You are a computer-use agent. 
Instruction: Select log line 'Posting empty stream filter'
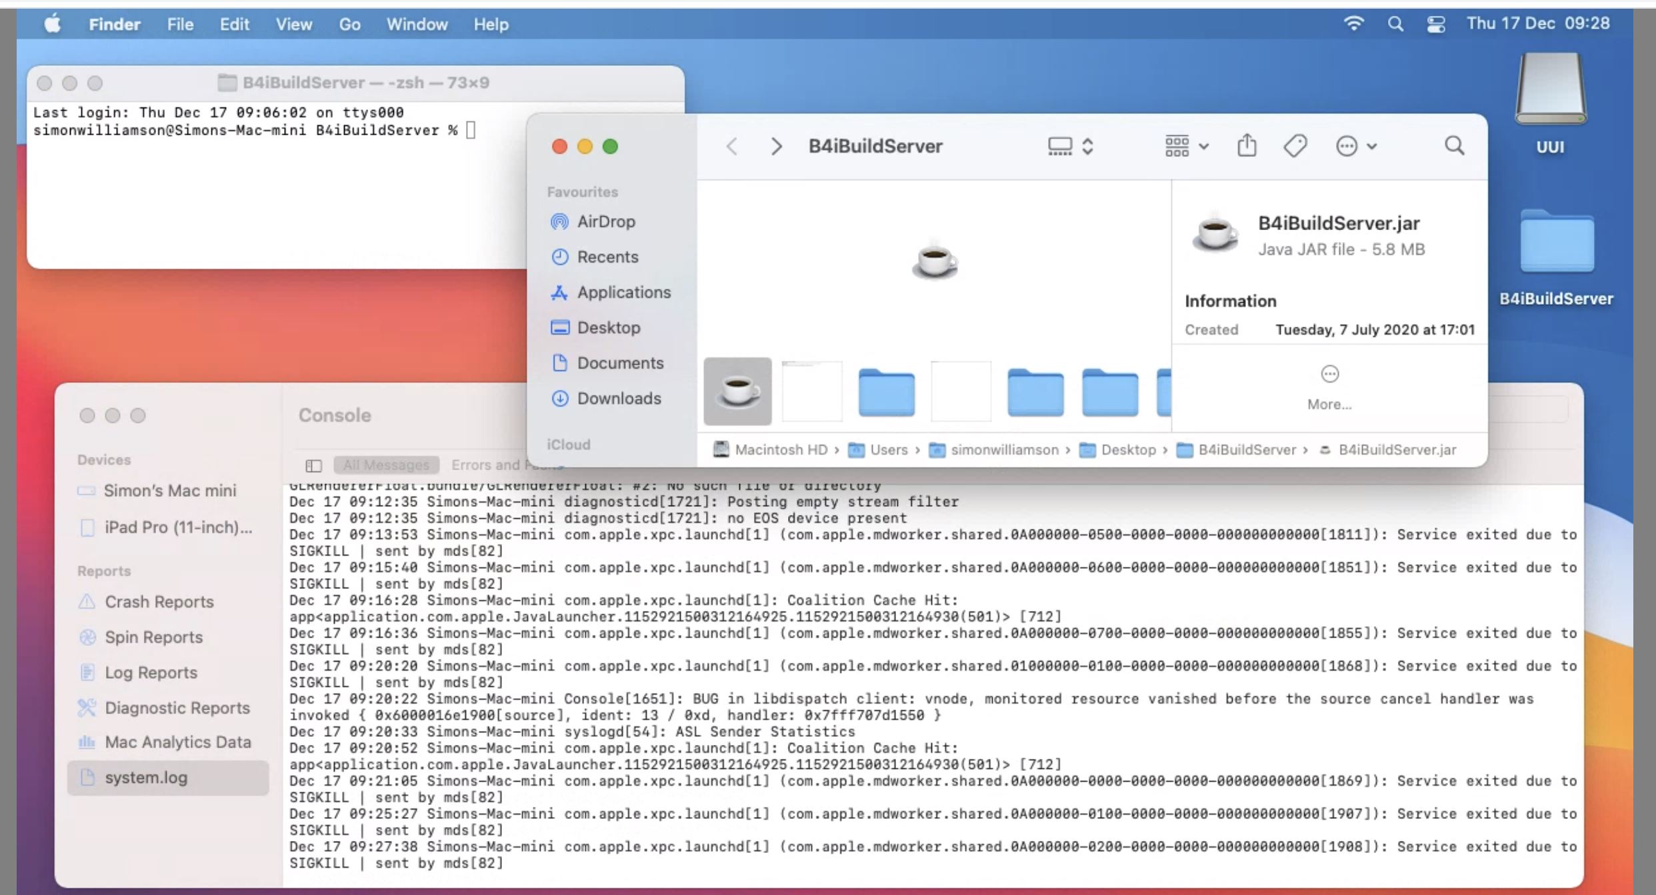[624, 502]
